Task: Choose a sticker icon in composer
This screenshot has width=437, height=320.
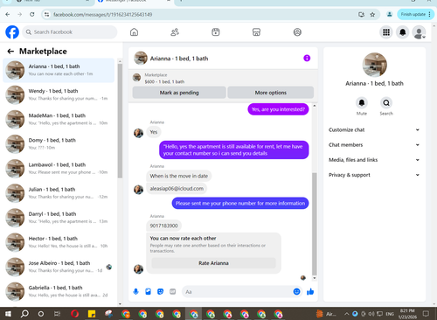Action: coord(160,291)
